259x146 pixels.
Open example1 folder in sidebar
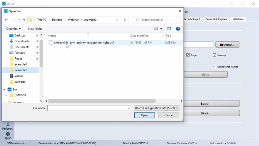pyautogui.click(x=21, y=64)
